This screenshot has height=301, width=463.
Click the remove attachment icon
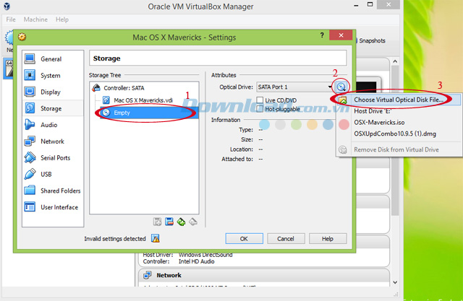193,222
